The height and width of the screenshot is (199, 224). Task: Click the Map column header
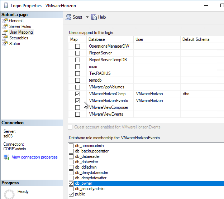(77, 39)
